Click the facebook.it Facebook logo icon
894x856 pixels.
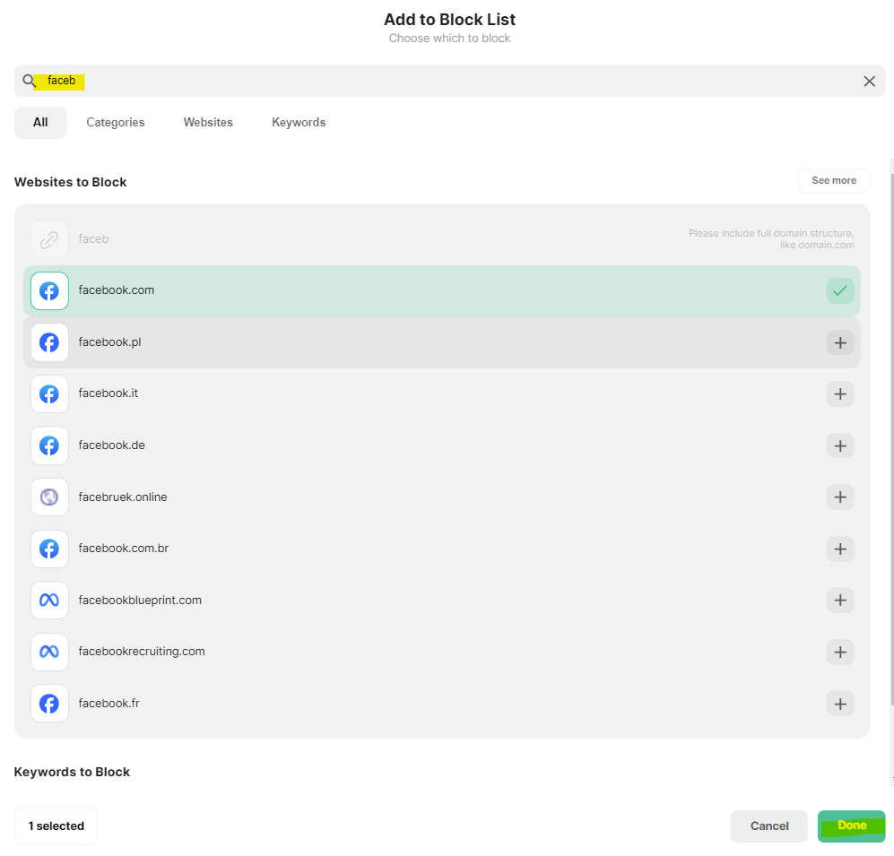point(49,393)
